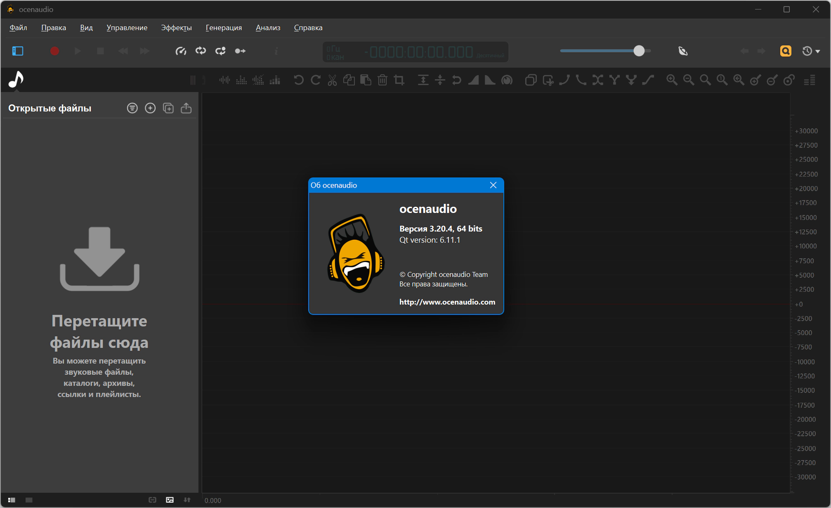This screenshot has height=508, width=831.
Task: Click the Rewind button
Action: (x=123, y=51)
